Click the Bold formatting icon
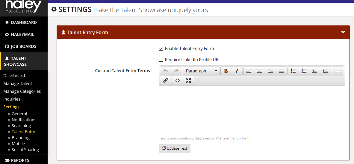354x164 pixels. pyautogui.click(x=226, y=71)
